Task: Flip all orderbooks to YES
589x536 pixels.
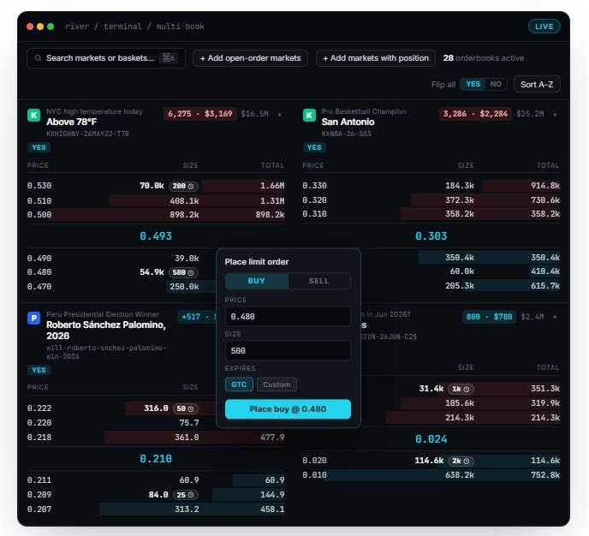Action: click(x=473, y=84)
